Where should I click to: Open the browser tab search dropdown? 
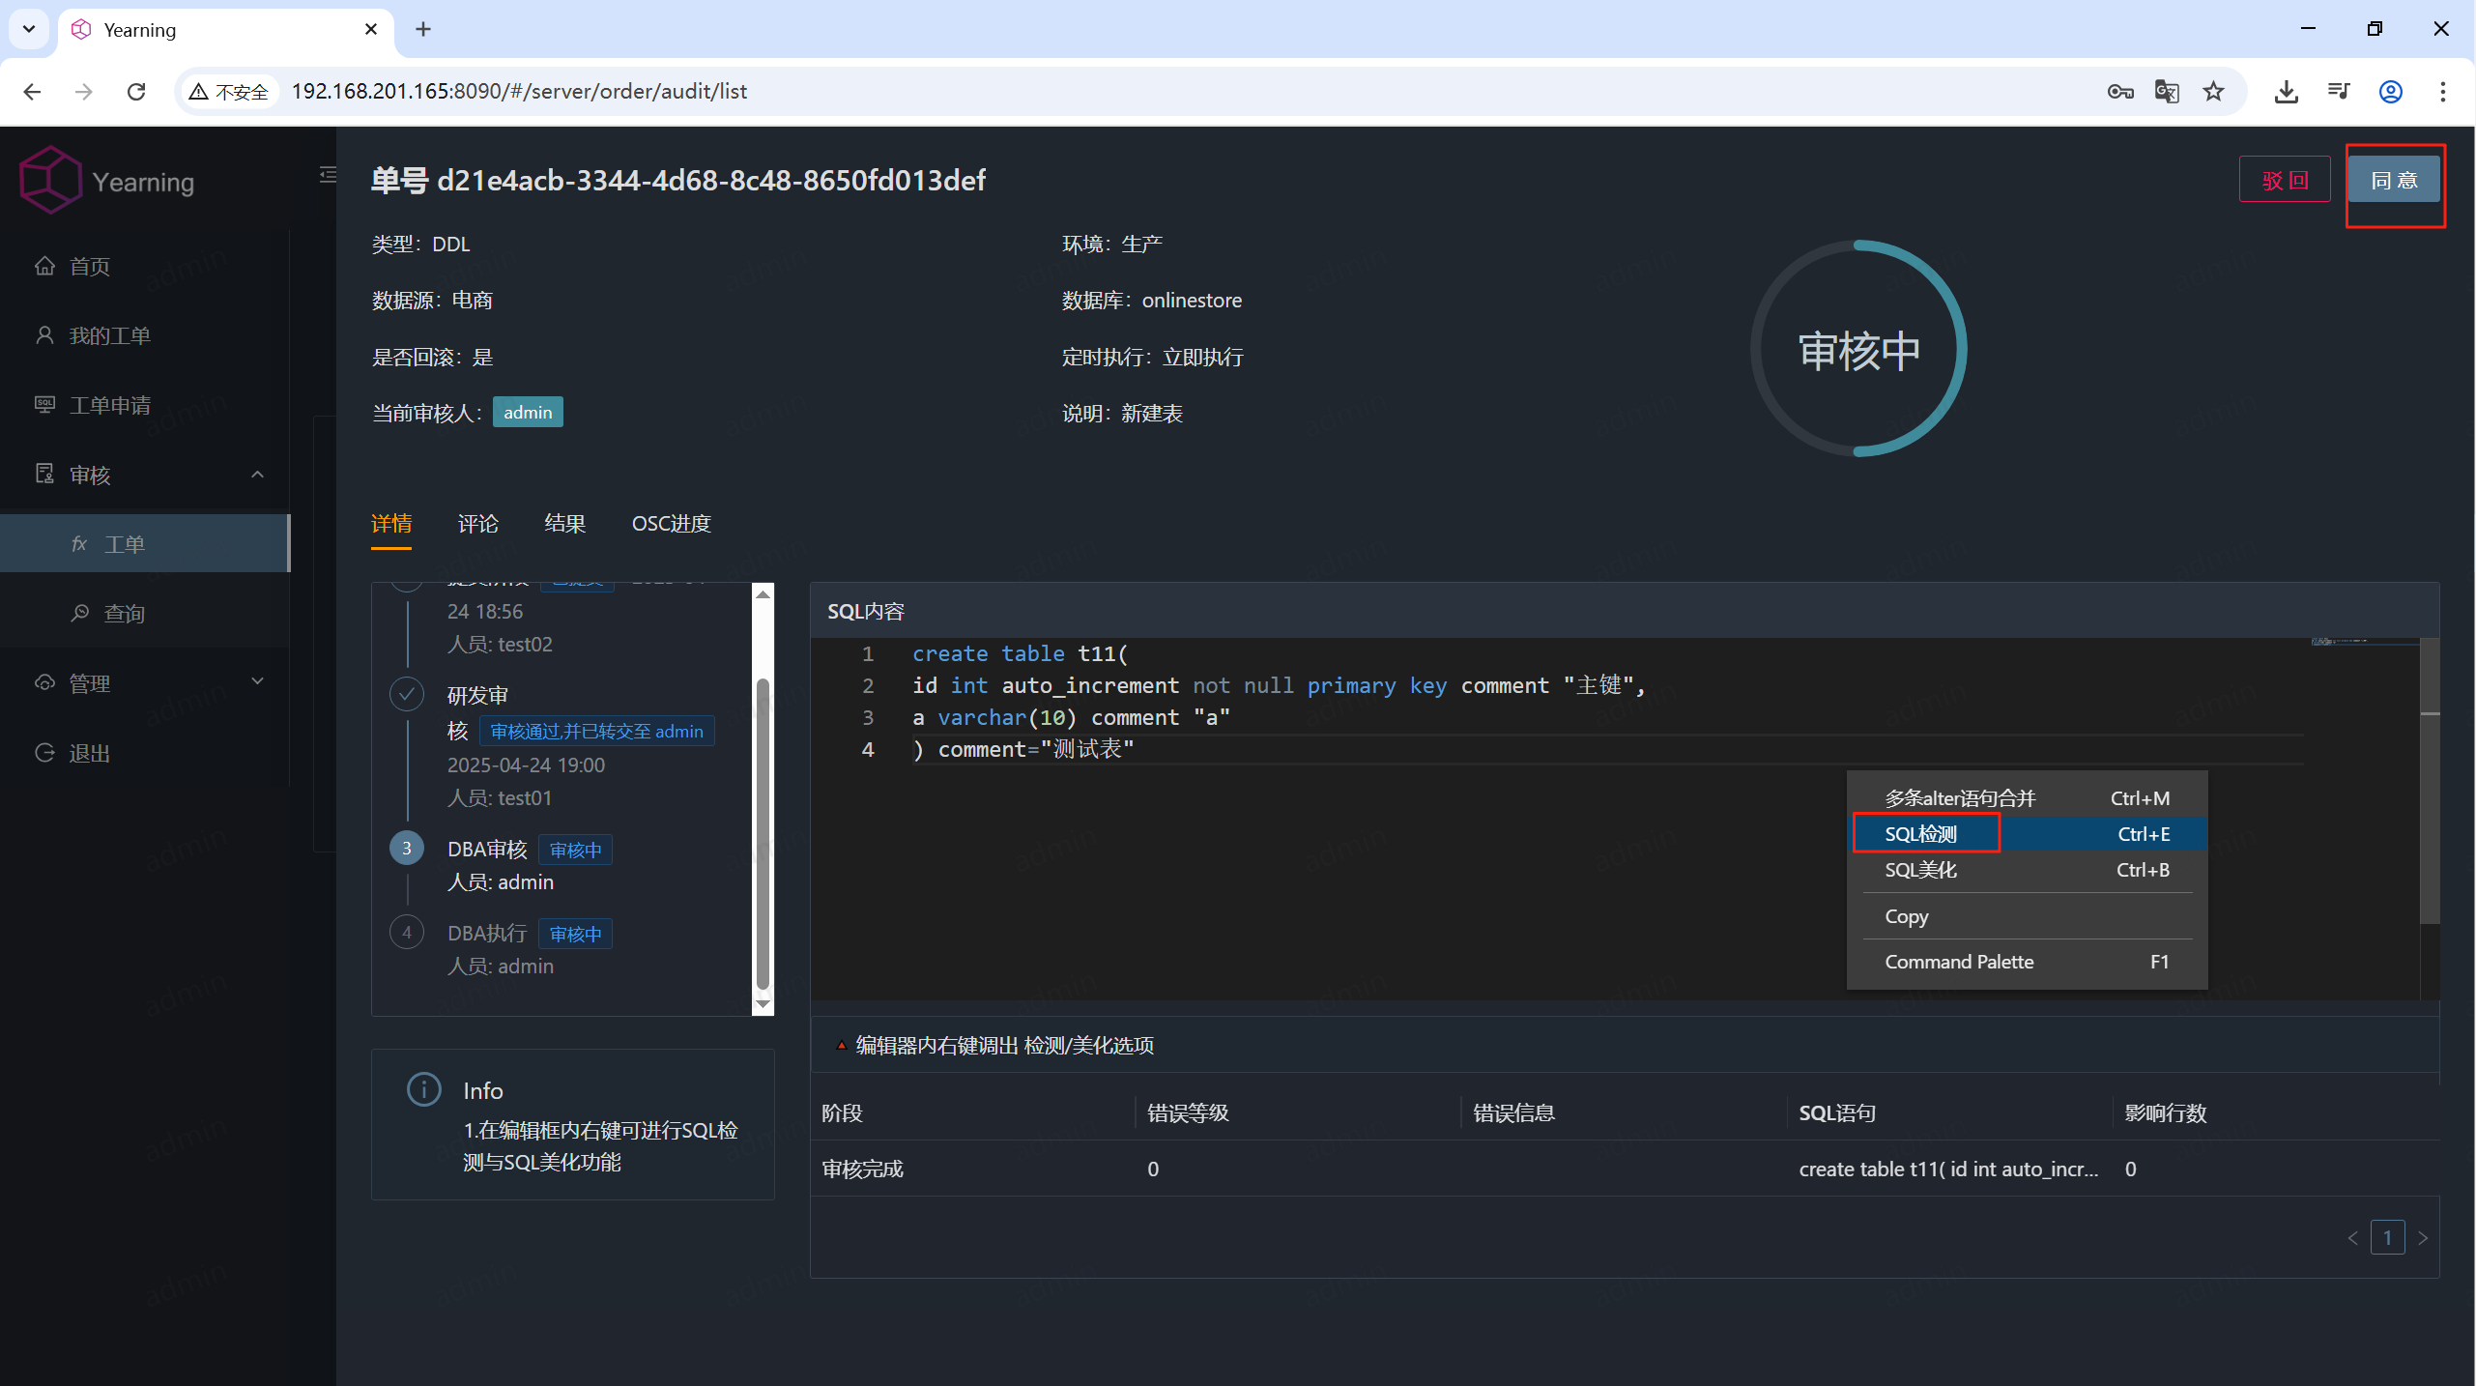coord(28,29)
